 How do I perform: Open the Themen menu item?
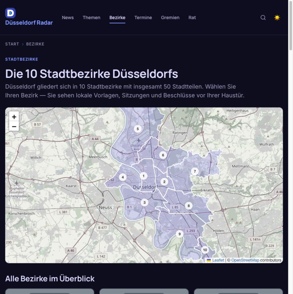(x=92, y=17)
